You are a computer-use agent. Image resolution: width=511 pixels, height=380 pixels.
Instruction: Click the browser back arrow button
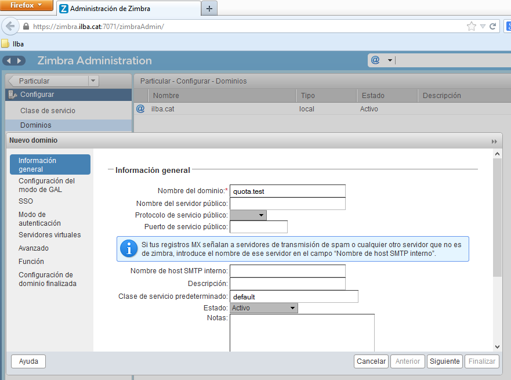[x=10, y=27]
